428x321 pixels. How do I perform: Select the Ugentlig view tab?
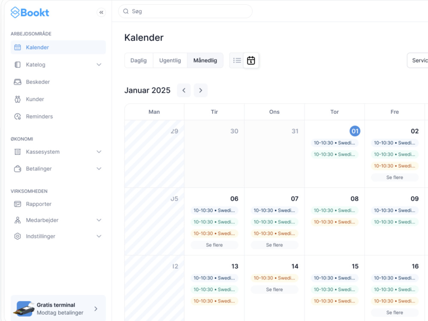click(170, 60)
